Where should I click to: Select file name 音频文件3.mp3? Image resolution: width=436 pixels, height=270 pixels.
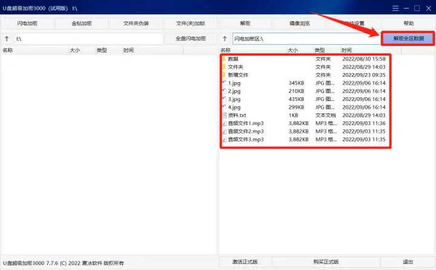246,140
